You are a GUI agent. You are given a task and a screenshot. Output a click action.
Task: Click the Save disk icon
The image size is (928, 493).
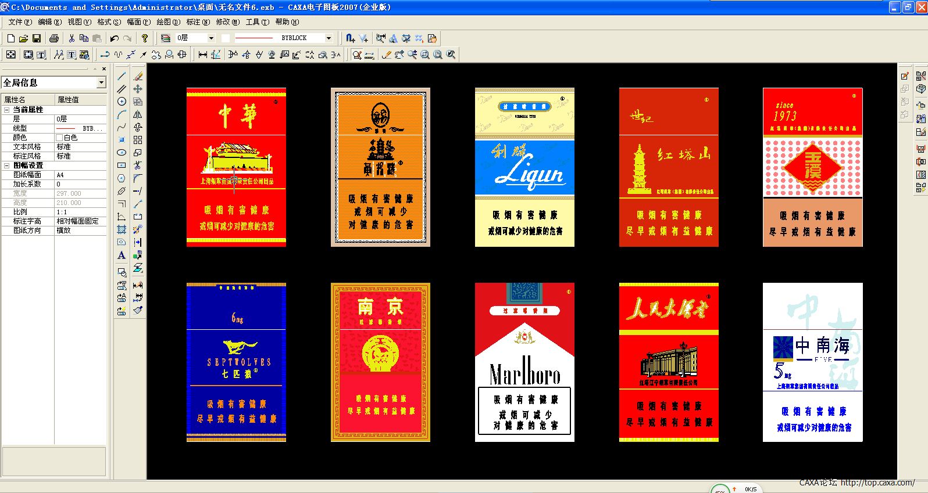pyautogui.click(x=36, y=38)
